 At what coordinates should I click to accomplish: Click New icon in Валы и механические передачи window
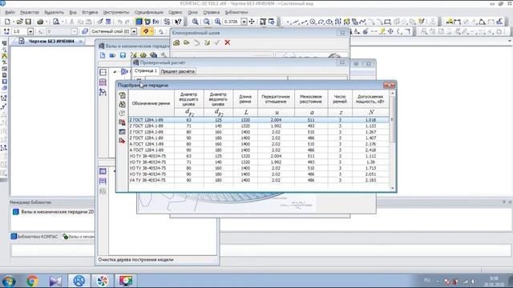pos(103,55)
